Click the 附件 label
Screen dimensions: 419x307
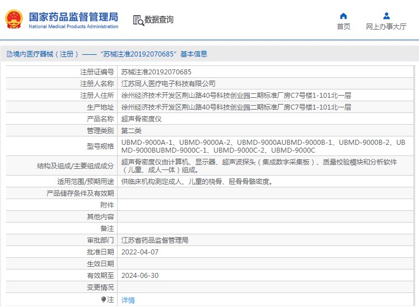(107, 205)
